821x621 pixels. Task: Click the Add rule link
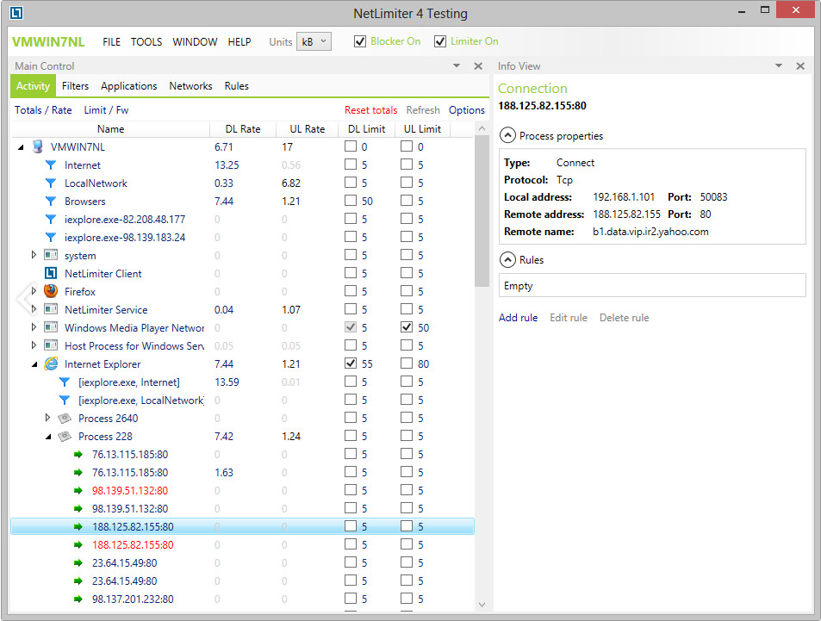pyautogui.click(x=518, y=317)
